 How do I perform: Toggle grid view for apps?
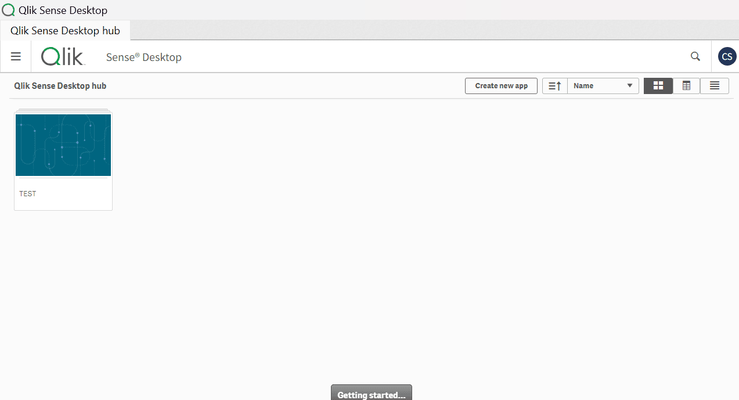[658, 85]
